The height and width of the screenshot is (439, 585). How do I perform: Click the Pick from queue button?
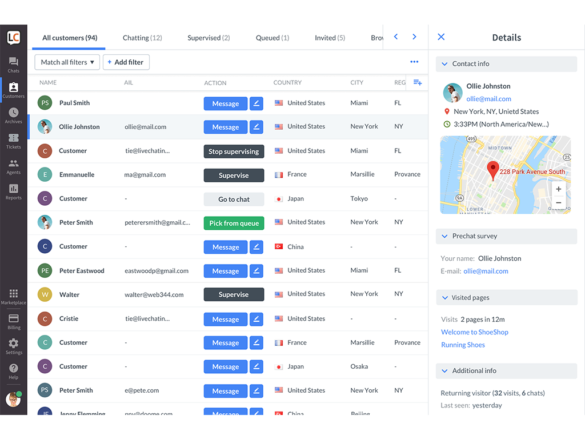click(234, 223)
